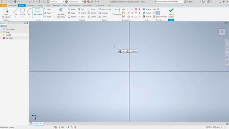This screenshot has width=229, height=129.
Task: Click Search Help & Commands field
Action: (169, 1)
